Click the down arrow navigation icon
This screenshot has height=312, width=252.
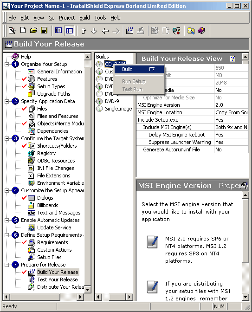(94, 31)
